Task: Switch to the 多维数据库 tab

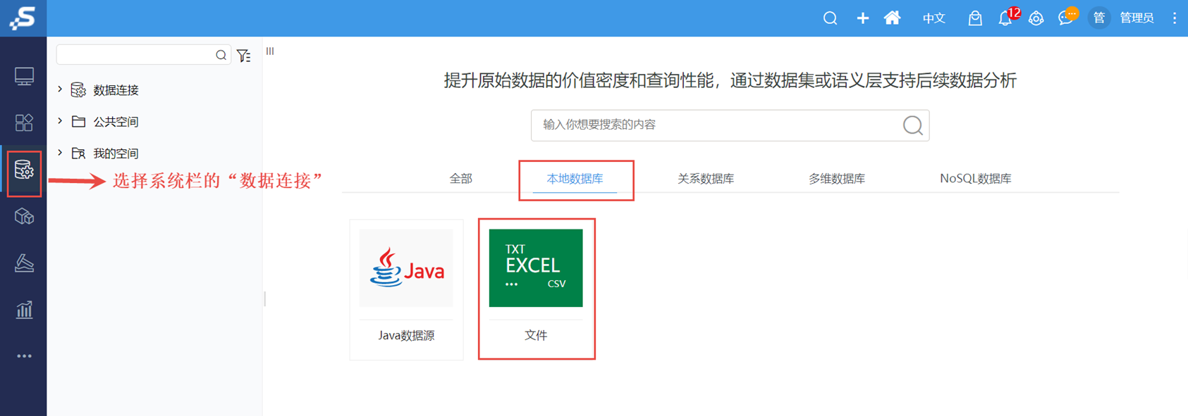Action: click(837, 179)
